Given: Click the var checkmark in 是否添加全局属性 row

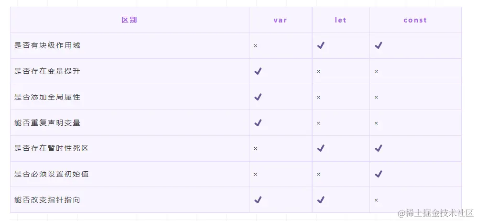Looking at the screenshot, I should coord(258,97).
